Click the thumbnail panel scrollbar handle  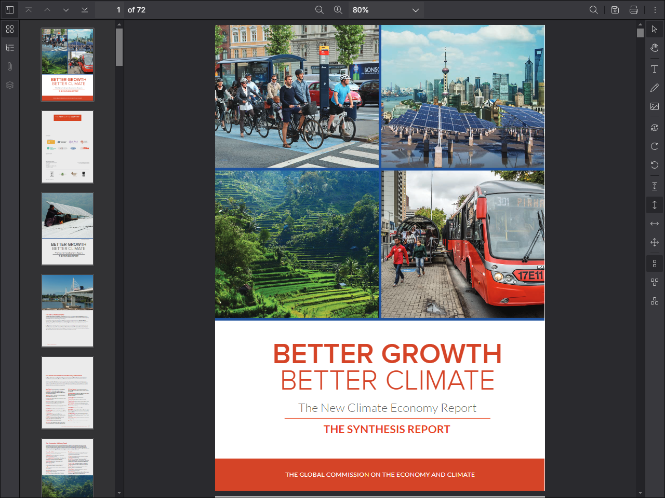119,47
